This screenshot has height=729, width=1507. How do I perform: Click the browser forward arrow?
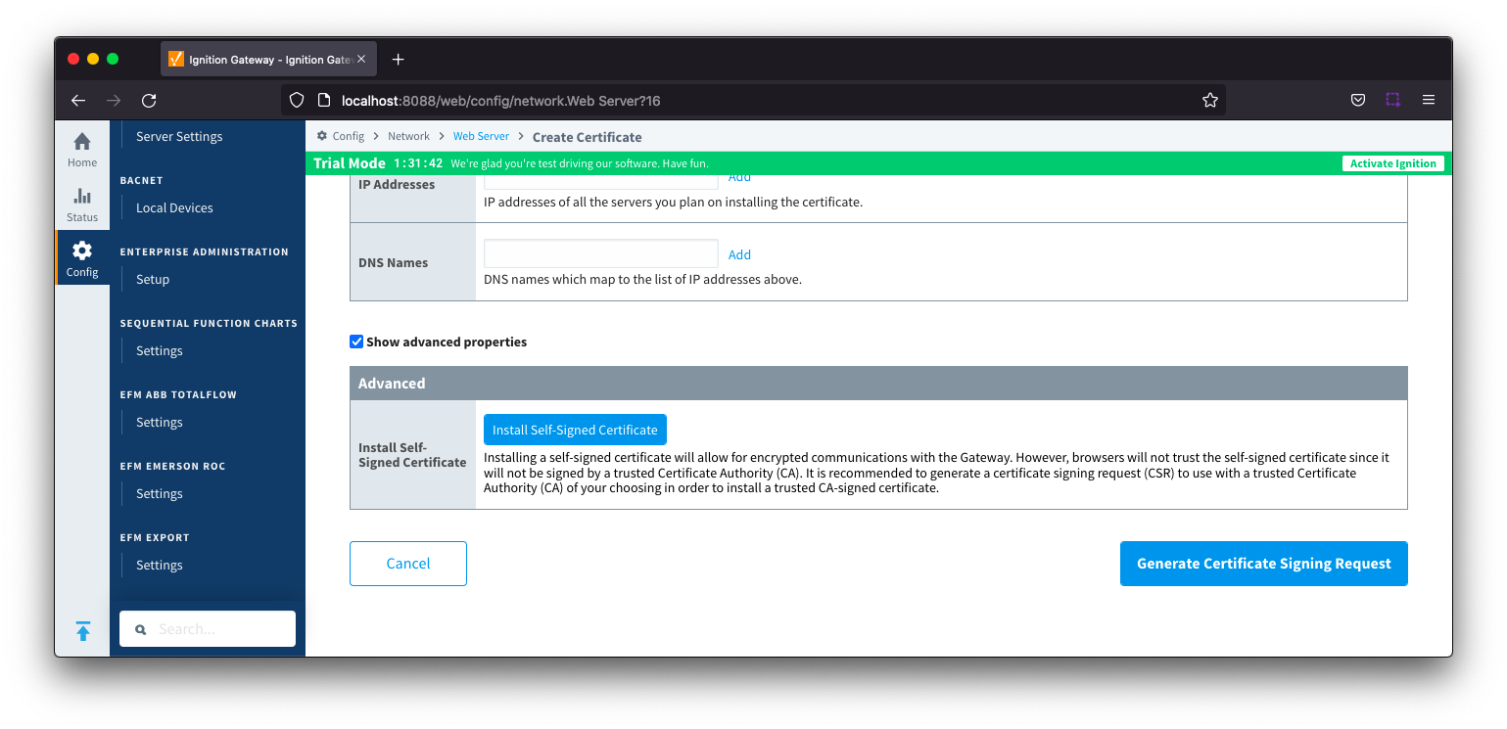coord(114,100)
